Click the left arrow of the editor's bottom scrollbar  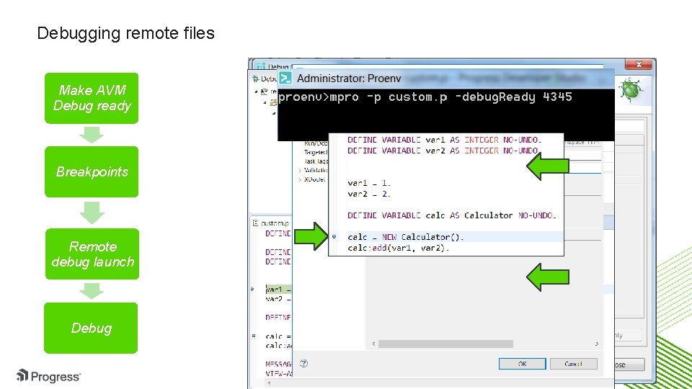(x=269, y=383)
